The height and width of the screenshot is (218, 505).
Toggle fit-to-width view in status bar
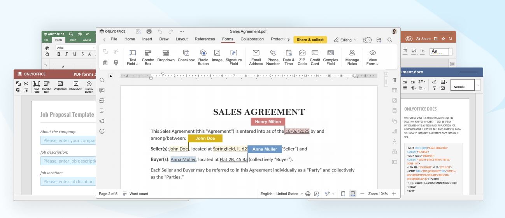tap(352, 194)
